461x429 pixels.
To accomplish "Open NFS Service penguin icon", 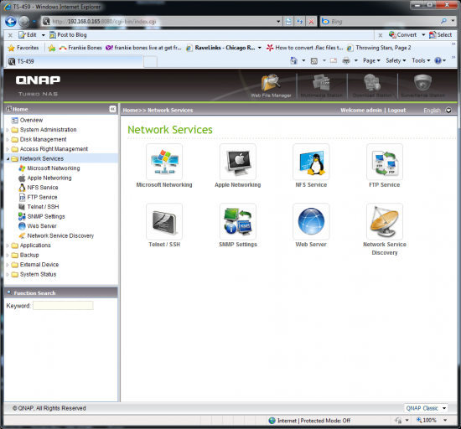I will click(x=311, y=162).
